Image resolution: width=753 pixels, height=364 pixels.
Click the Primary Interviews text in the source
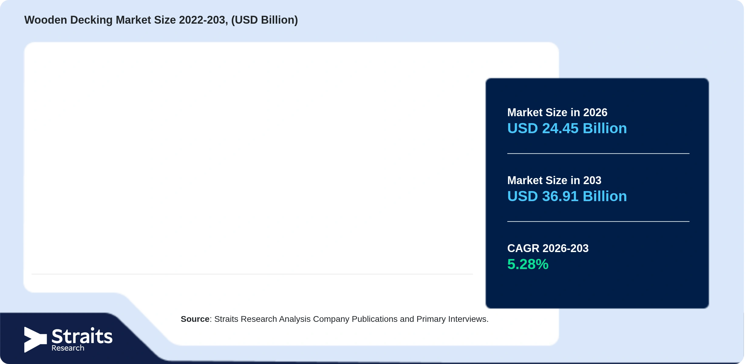(x=452, y=319)
